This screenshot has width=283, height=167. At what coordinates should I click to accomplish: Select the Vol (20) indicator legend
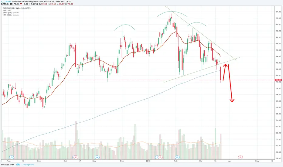pos(6,10)
